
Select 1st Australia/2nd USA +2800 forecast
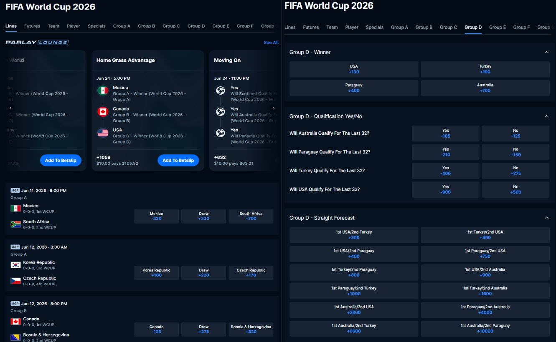(354, 309)
